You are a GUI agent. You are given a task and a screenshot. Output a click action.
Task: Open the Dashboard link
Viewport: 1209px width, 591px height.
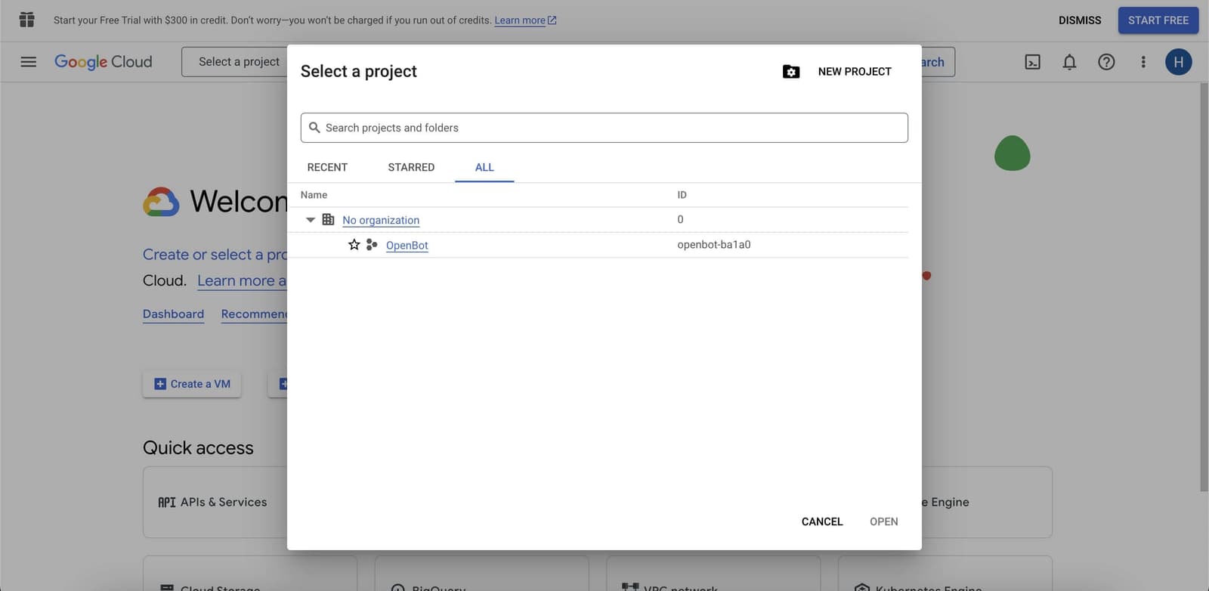(173, 314)
